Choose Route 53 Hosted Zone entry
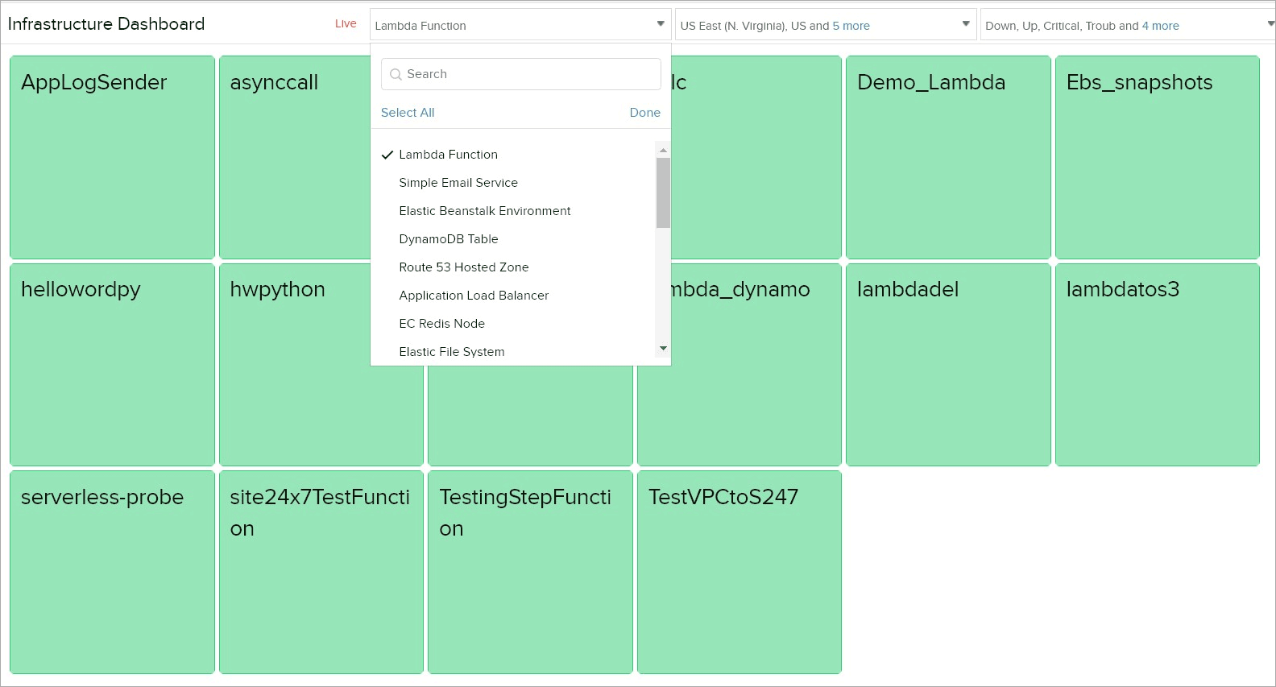The height and width of the screenshot is (687, 1276). click(463, 267)
